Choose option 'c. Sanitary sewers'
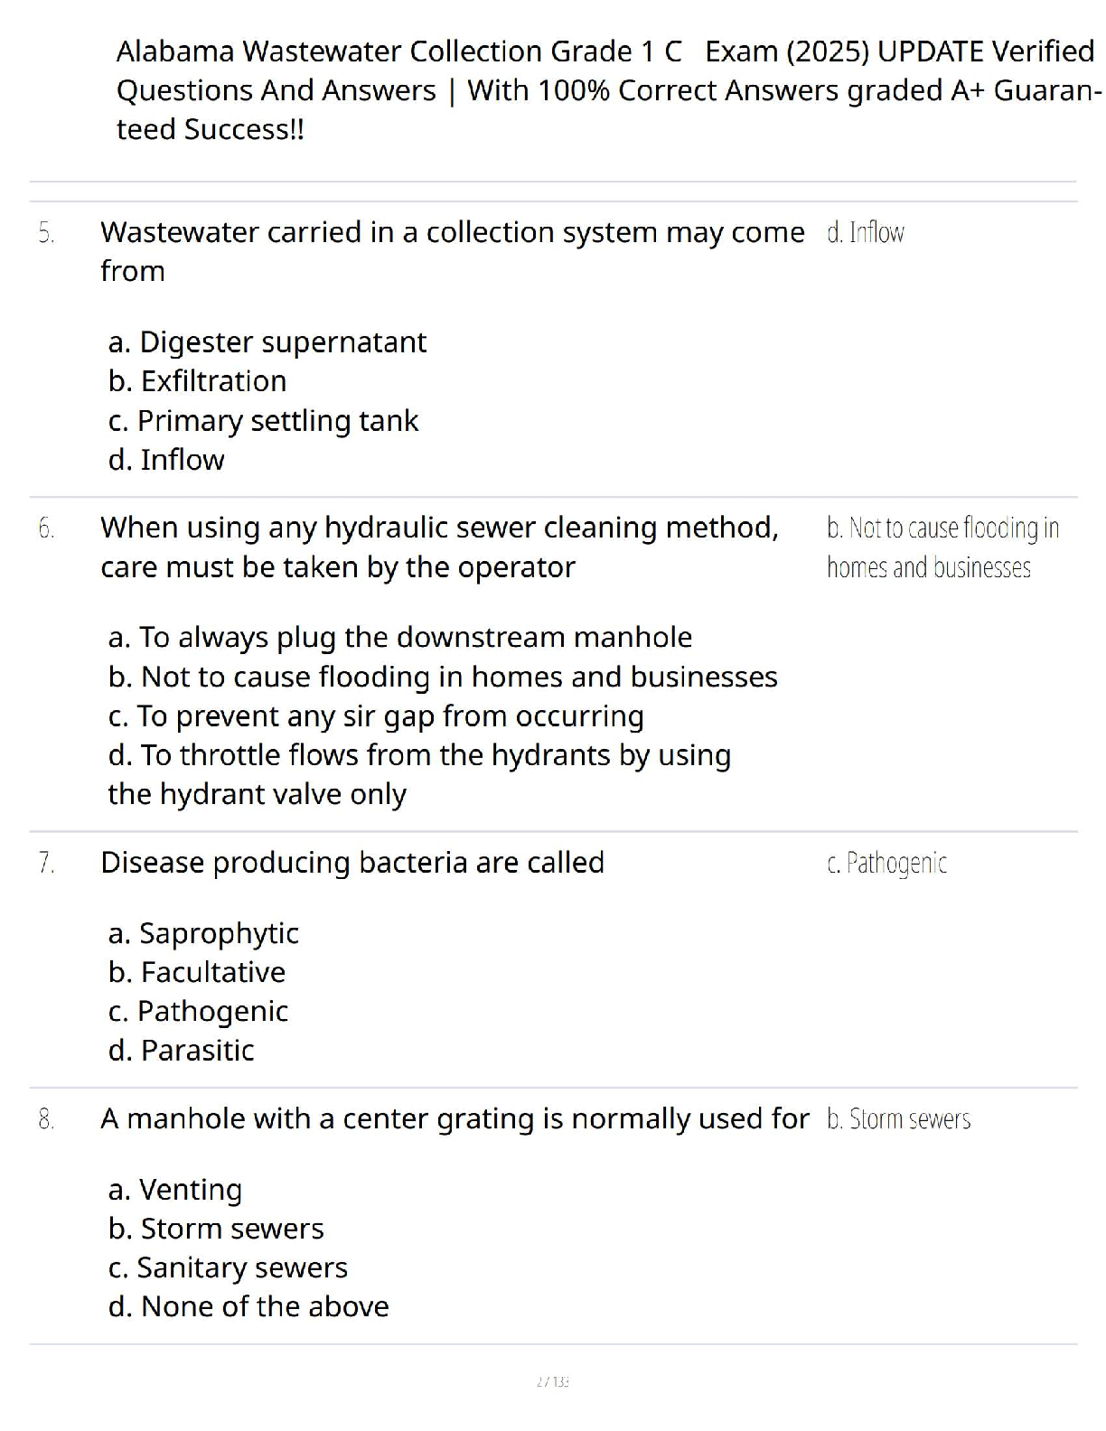1106x1431 pixels. [228, 1268]
